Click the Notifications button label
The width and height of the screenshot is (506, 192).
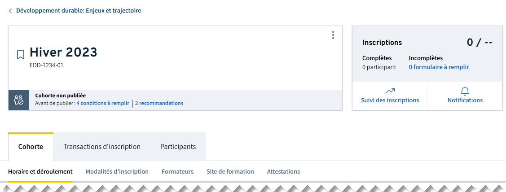click(465, 100)
